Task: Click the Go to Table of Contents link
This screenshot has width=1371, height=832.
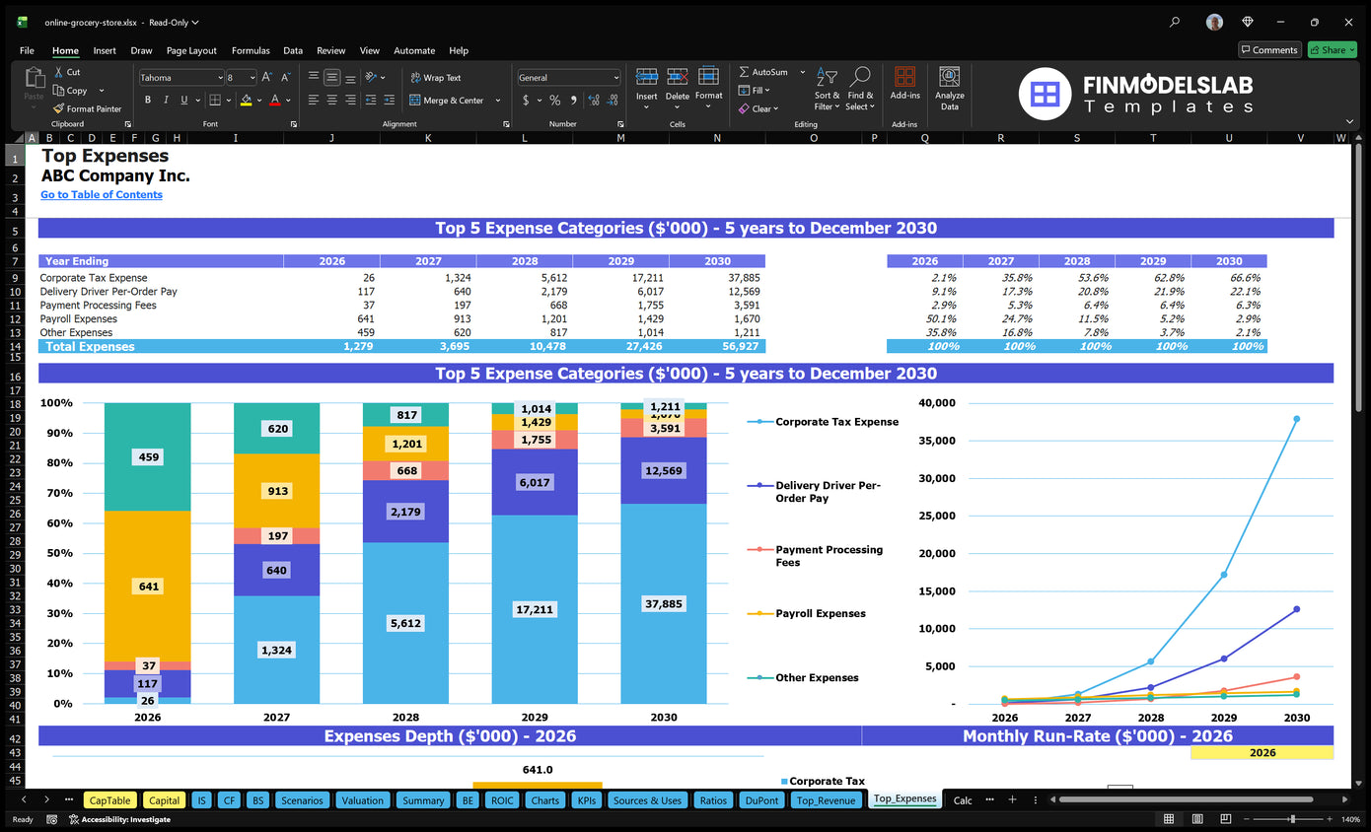Action: point(101,194)
